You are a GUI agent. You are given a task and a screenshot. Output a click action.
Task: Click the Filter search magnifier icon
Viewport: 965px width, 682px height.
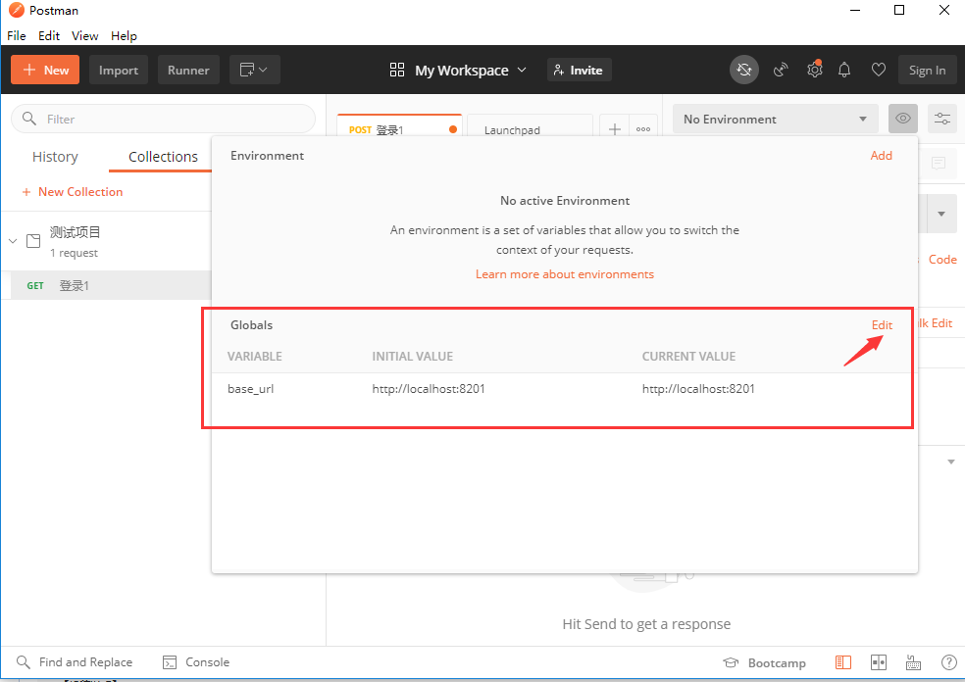point(28,119)
